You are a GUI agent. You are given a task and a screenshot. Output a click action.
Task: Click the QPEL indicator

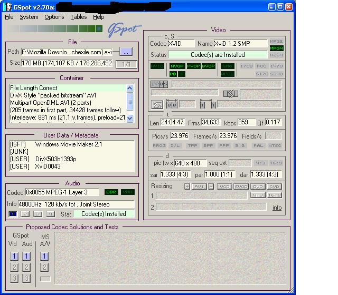point(228,74)
